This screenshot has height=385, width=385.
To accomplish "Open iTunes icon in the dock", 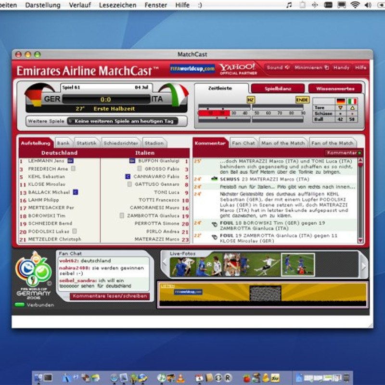I will (162, 378).
